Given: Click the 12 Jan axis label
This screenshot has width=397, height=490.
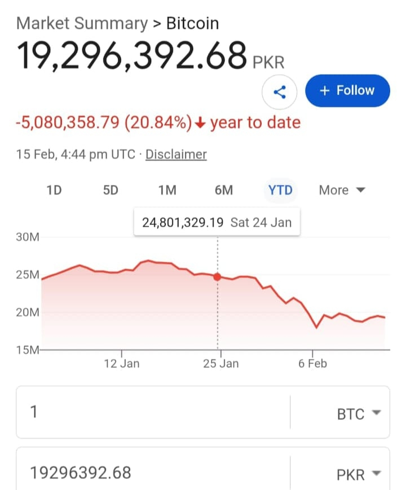Looking at the screenshot, I should click(x=121, y=363).
